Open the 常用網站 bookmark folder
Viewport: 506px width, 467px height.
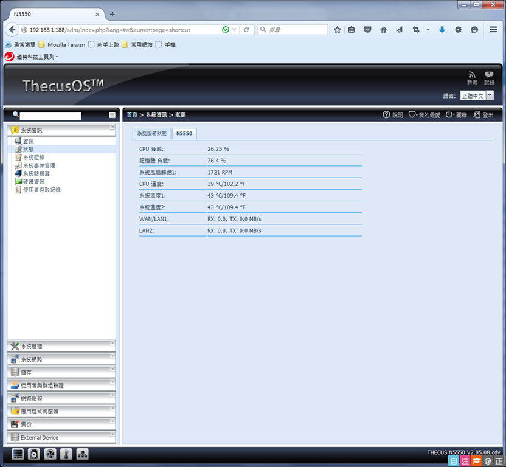tap(137, 44)
